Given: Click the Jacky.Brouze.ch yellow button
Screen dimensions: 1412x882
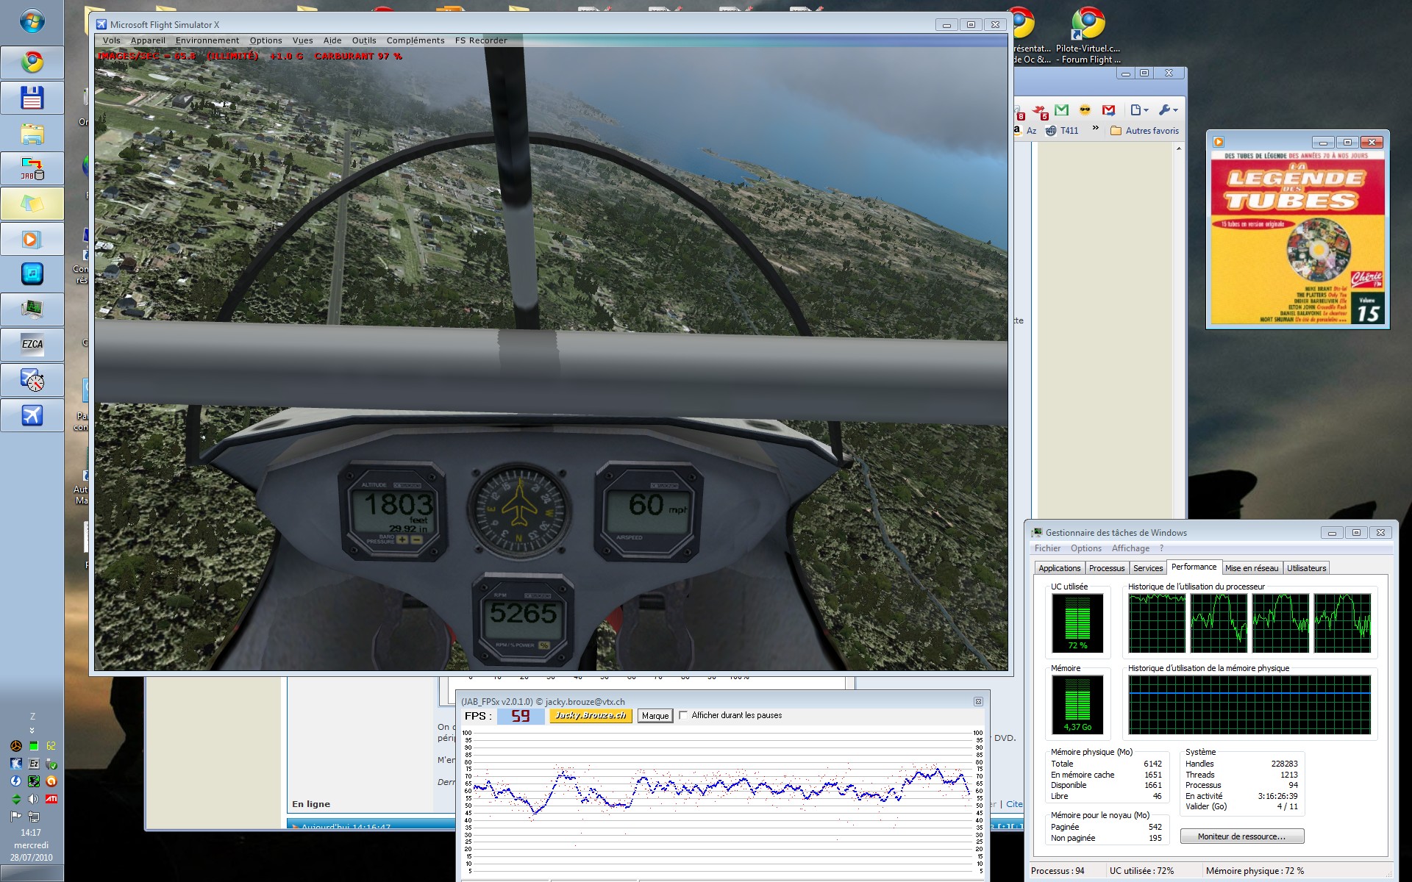Looking at the screenshot, I should [x=591, y=715].
